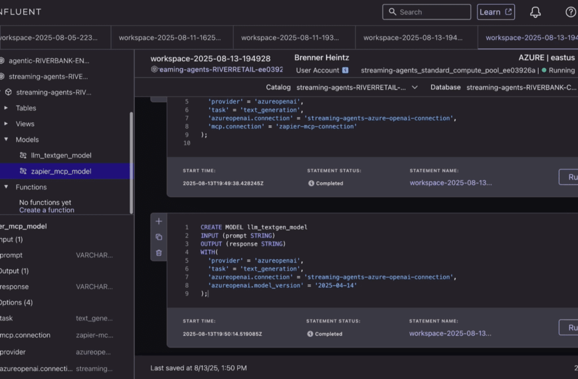Viewport: 578px width, 379px height.
Task: Click the zapier_mcp_model model icon
Action: pyautogui.click(x=23, y=171)
